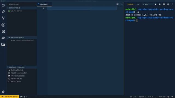Open Read Documentation link
This screenshot has height=98, width=175.
pyautogui.click(x=19, y=73)
